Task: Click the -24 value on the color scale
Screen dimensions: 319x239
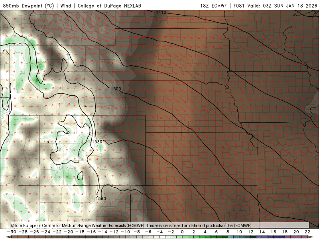Action: click(x=46, y=232)
